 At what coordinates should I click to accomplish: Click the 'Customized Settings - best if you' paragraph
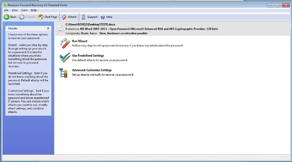(28, 101)
